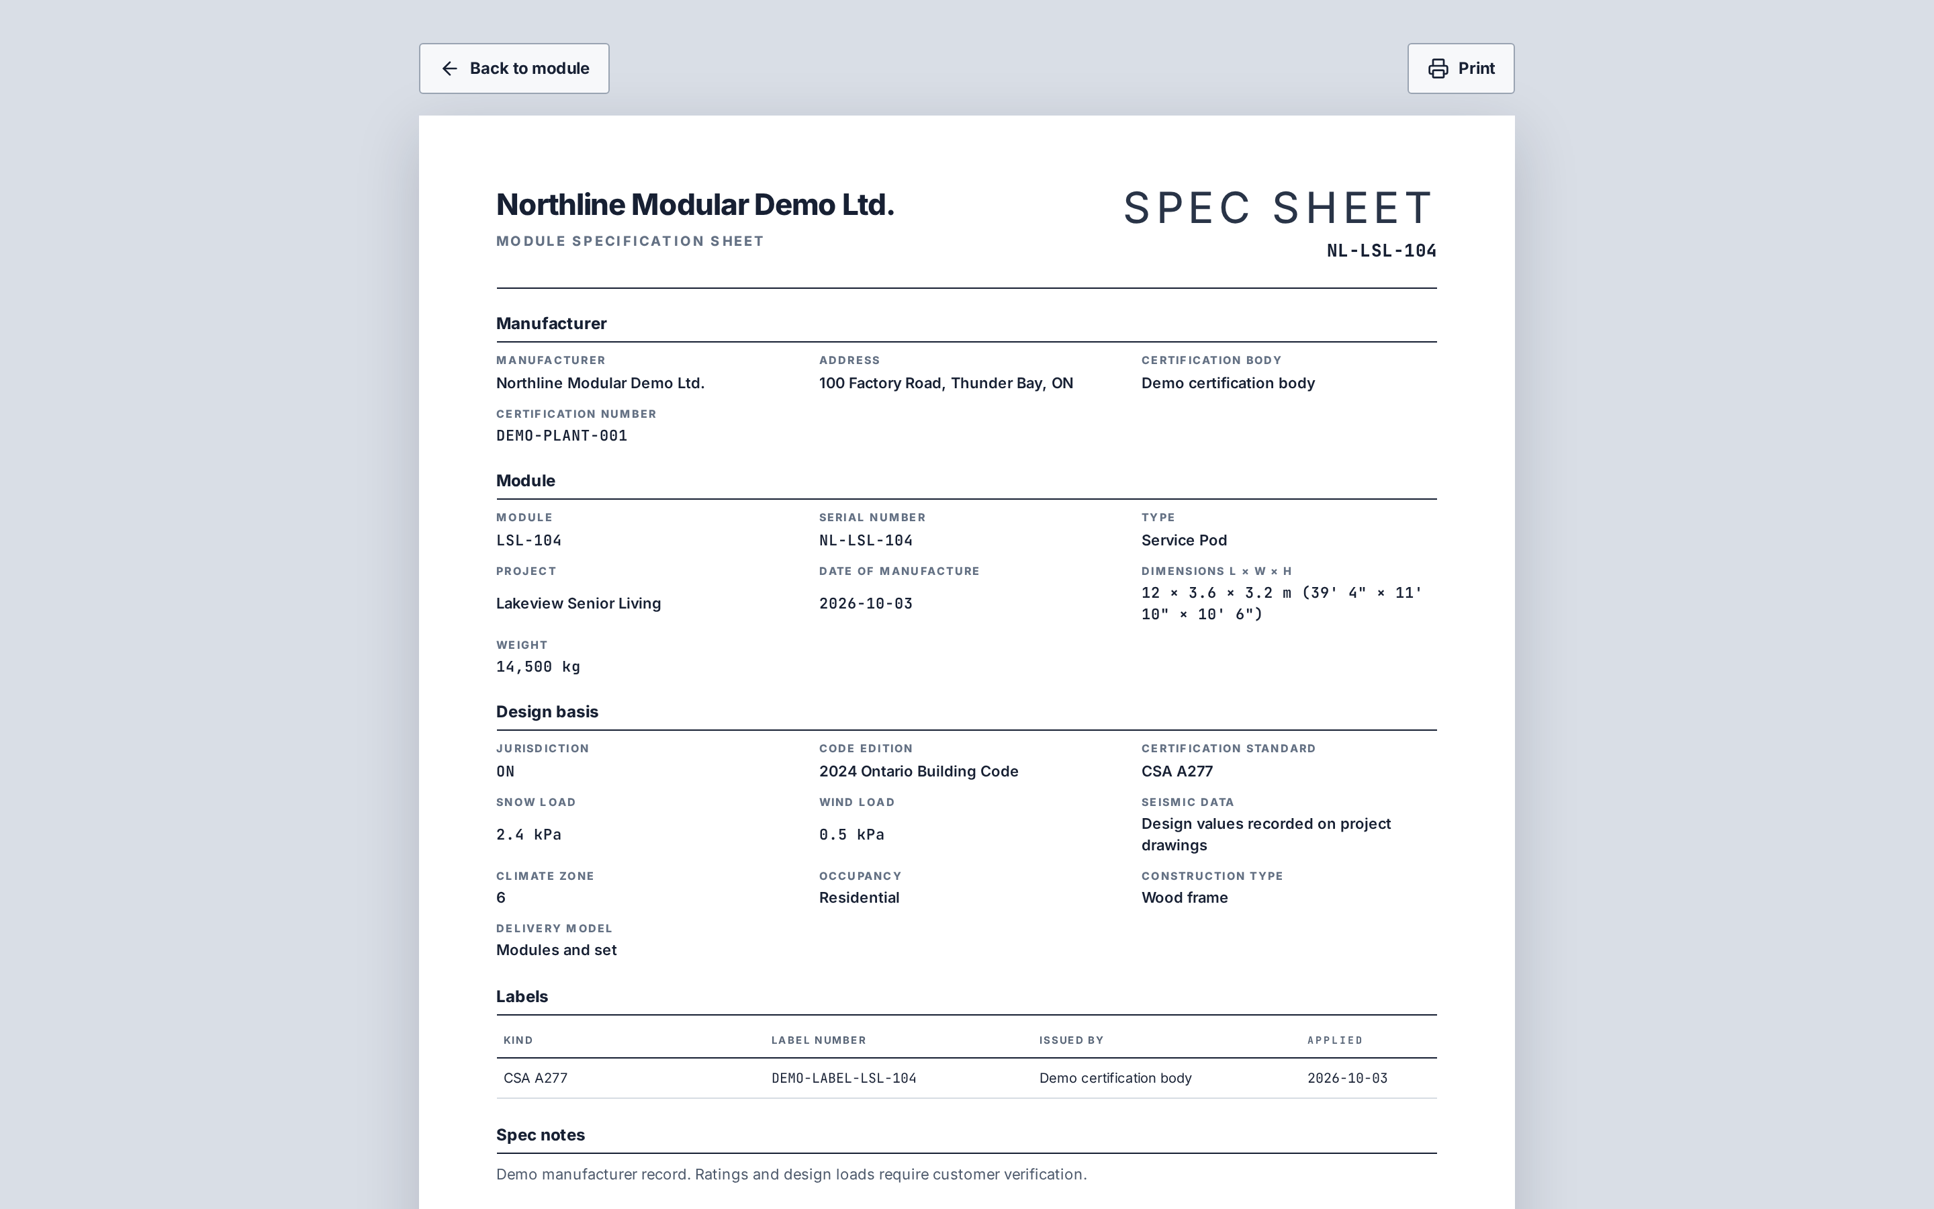Click the Back to module button
Screen dimensions: 1934x1209
tap(514, 69)
